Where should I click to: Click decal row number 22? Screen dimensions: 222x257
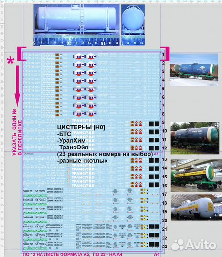[x=164, y=238]
